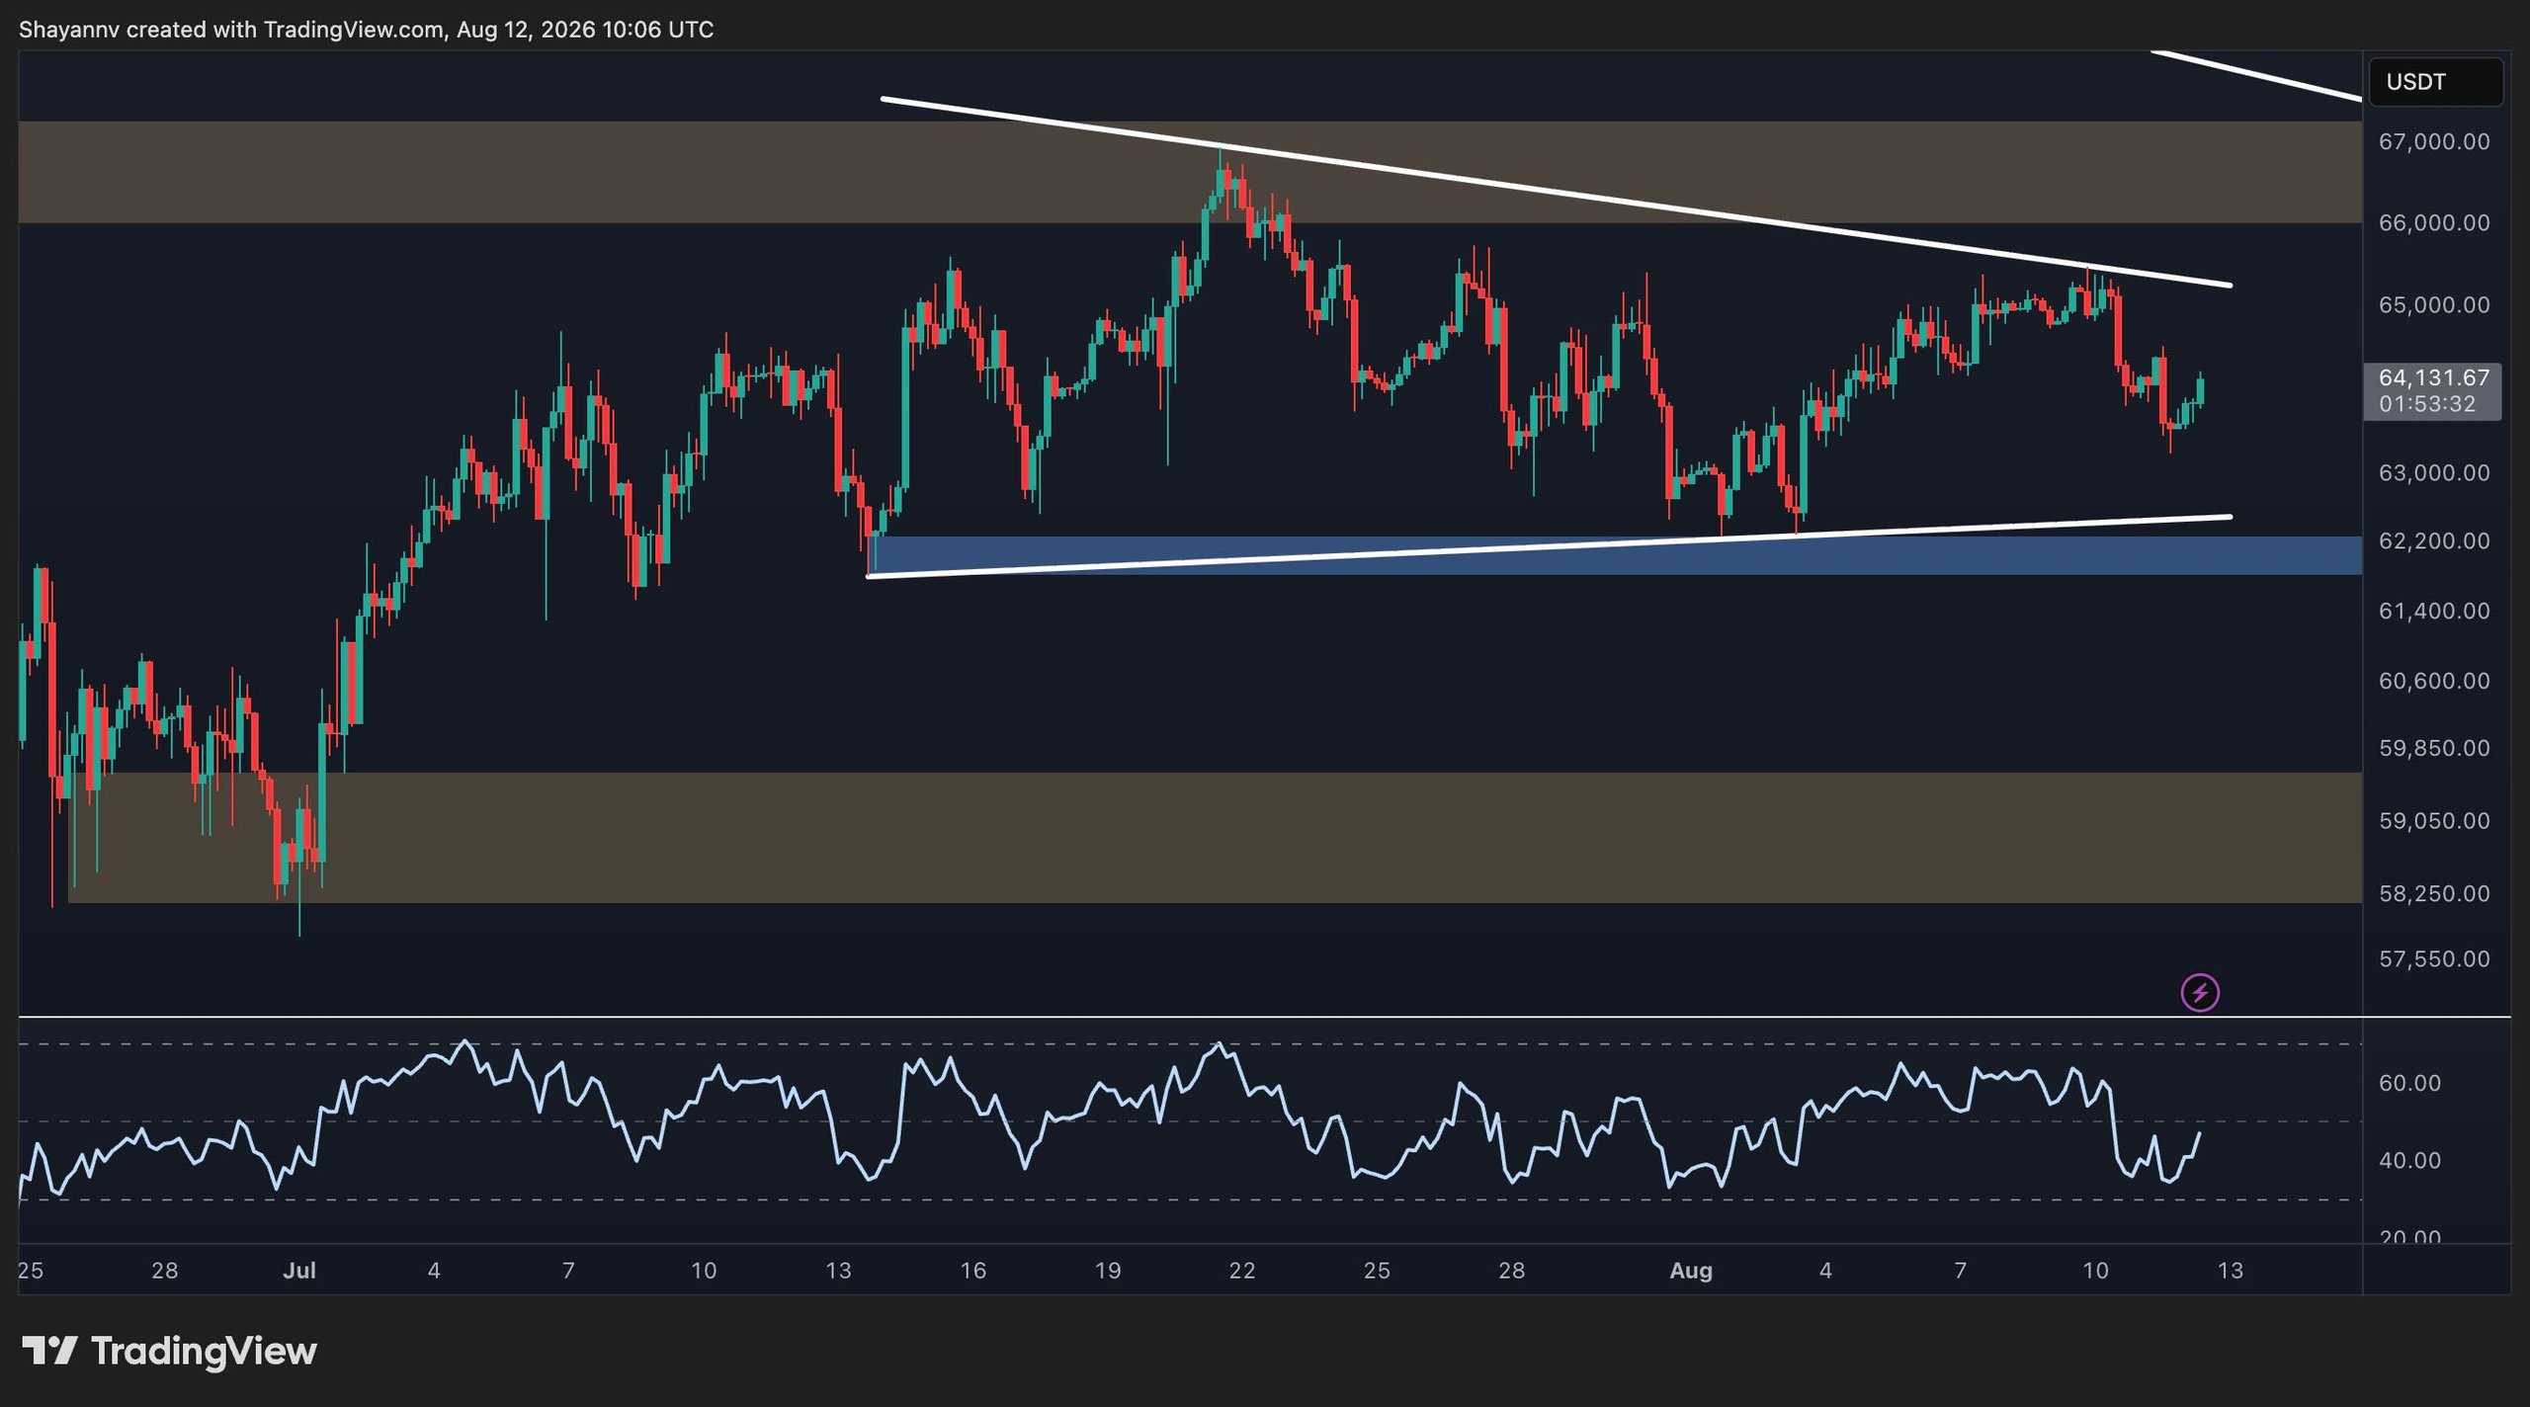Select the 61,400.00 price axis label
This screenshot has width=2530, height=1407.
[2433, 611]
